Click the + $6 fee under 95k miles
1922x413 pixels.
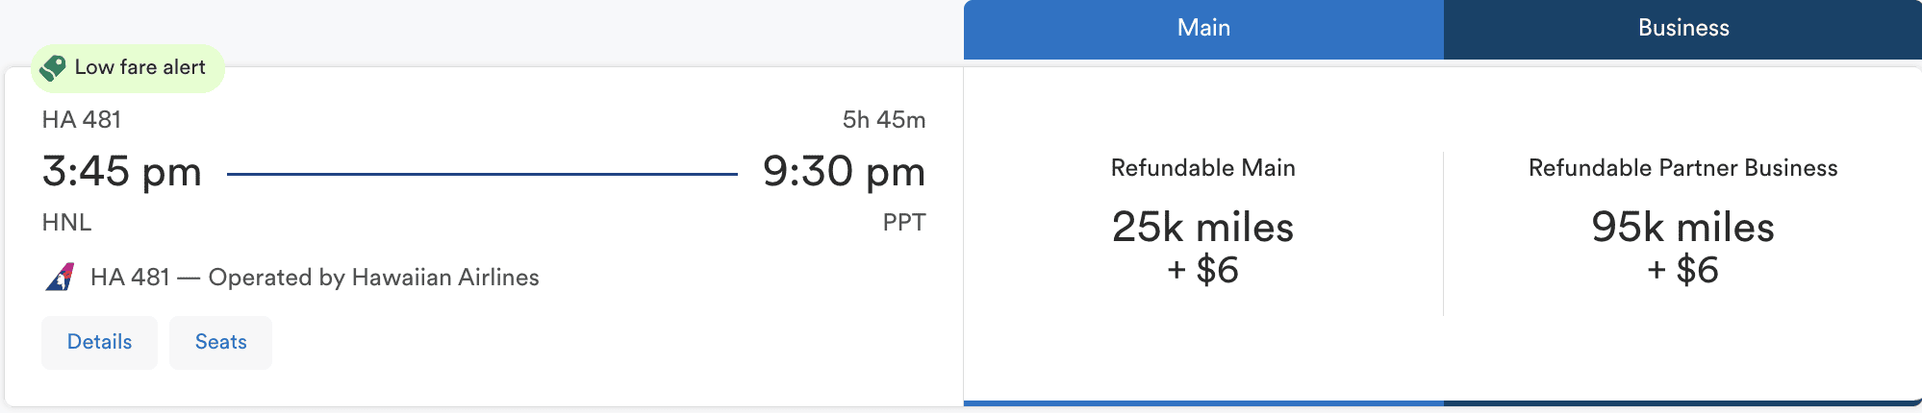pos(1682,271)
